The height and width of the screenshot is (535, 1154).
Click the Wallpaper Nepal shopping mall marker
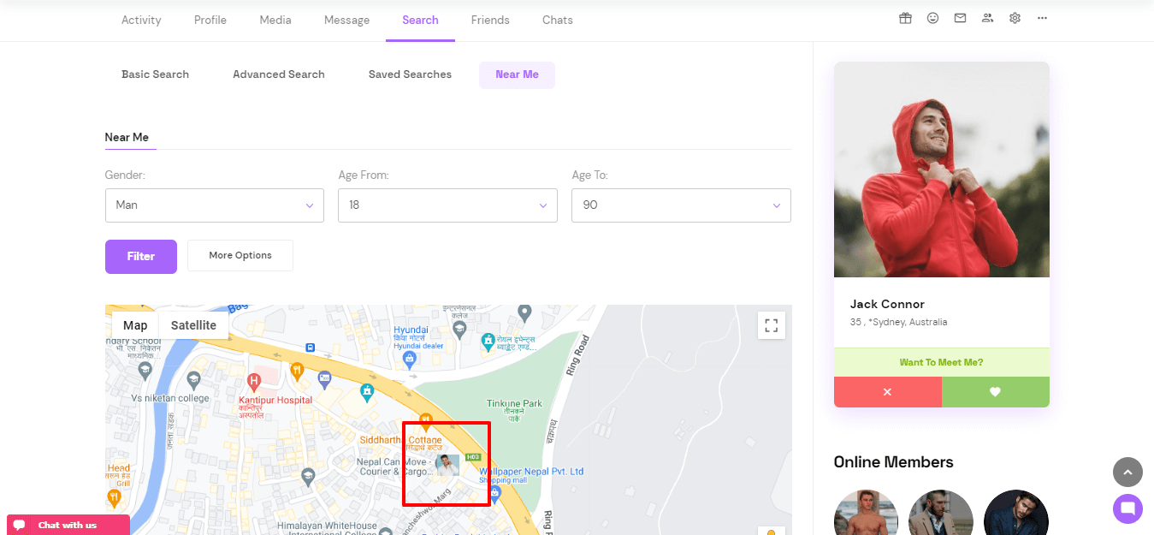[x=494, y=493]
